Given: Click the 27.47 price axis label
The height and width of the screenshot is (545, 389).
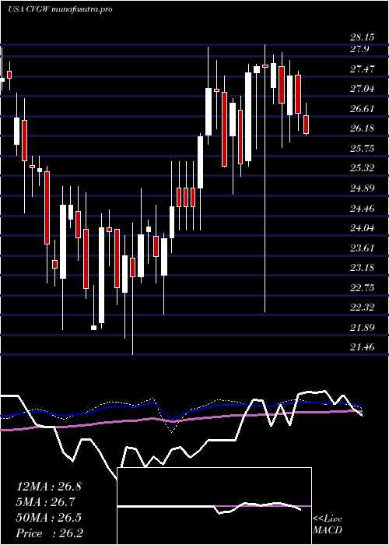Looking at the screenshot, I should point(363,69).
